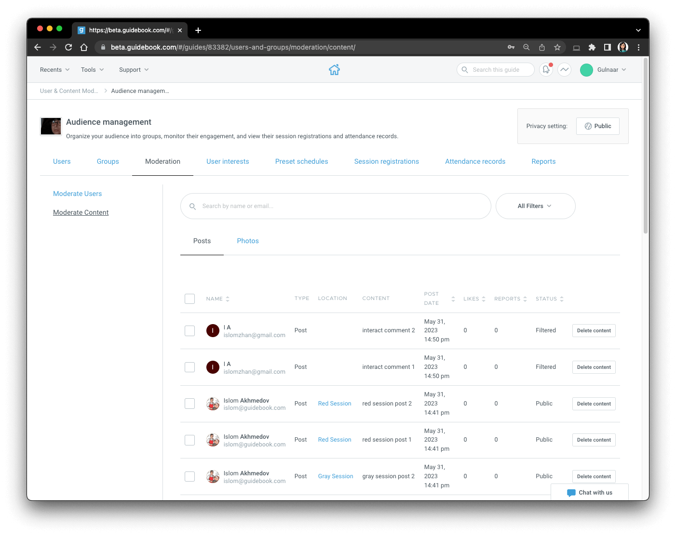Click the home icon in the top navigation

tap(334, 69)
